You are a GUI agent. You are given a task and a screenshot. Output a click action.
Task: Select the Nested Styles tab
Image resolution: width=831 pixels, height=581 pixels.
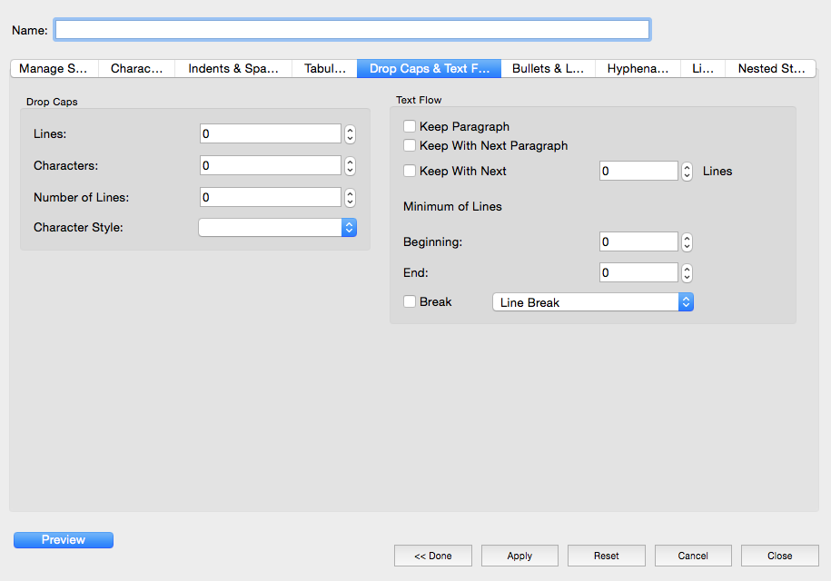[x=770, y=69]
